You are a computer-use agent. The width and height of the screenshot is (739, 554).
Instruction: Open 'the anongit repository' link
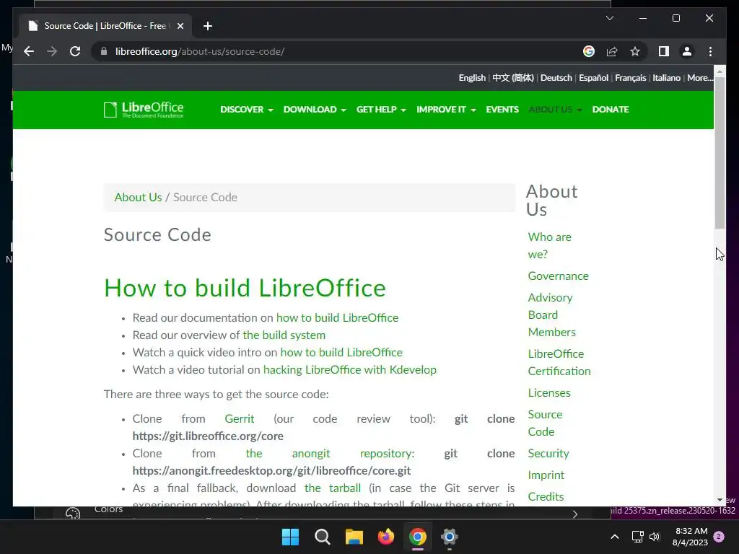(330, 453)
